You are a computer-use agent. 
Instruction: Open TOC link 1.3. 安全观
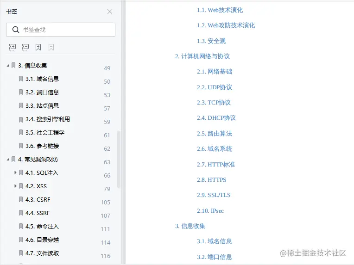[x=211, y=41]
